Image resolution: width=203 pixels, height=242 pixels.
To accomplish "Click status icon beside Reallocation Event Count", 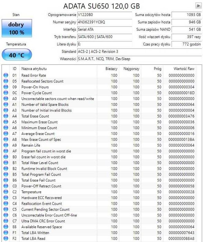I will point(6,203).
